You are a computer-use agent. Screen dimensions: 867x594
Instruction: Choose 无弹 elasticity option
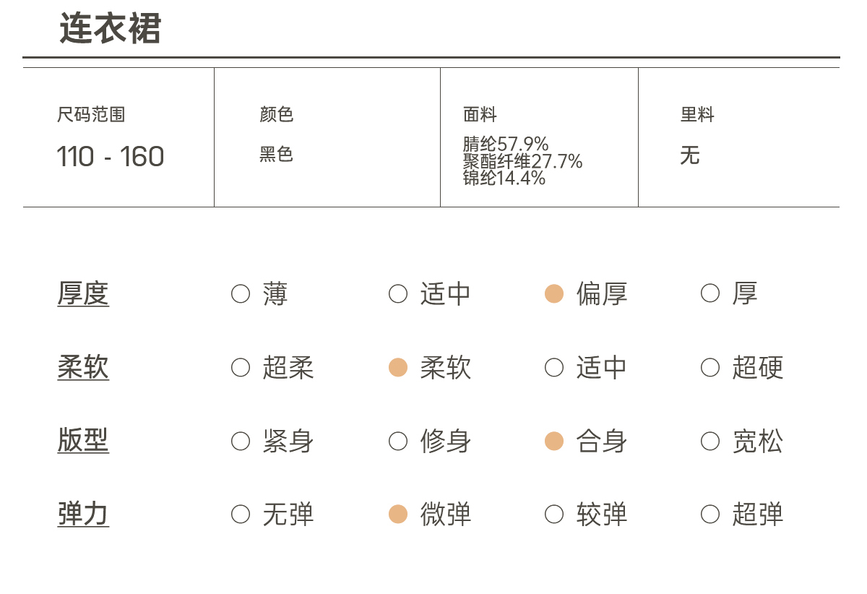click(241, 515)
